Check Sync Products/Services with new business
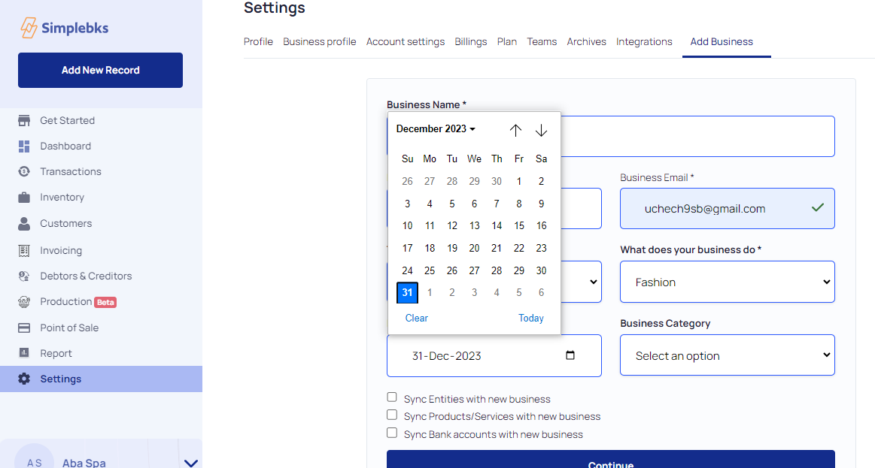Viewport: 875px width, 468px height. coord(392,415)
